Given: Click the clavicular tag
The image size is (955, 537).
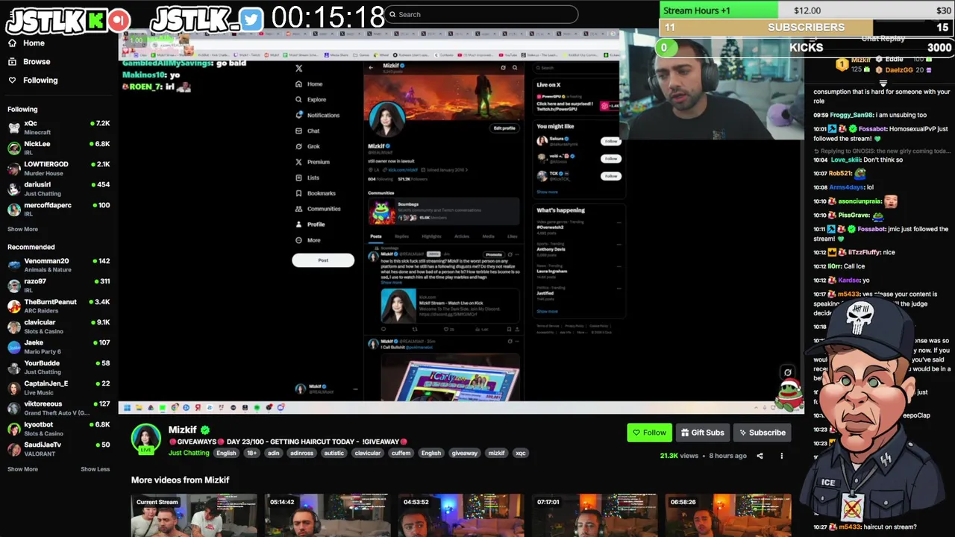Looking at the screenshot, I should (367, 453).
